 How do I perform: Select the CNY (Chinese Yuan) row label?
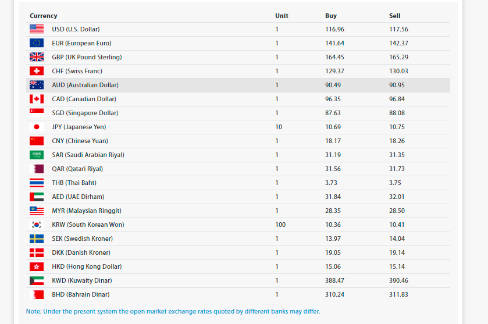[x=80, y=141]
